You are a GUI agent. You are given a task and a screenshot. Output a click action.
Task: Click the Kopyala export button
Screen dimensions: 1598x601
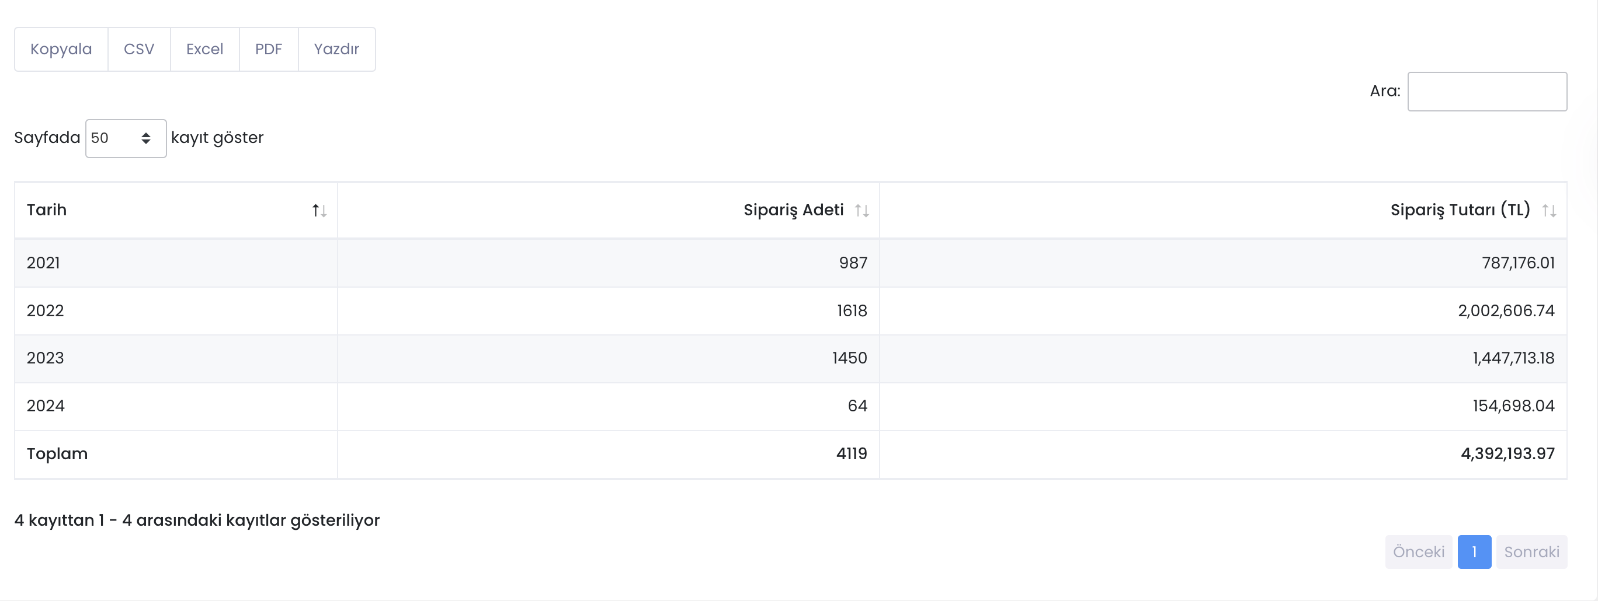[x=61, y=49]
